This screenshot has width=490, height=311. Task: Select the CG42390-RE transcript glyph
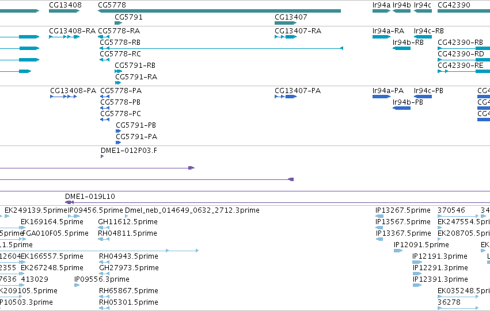464,71
